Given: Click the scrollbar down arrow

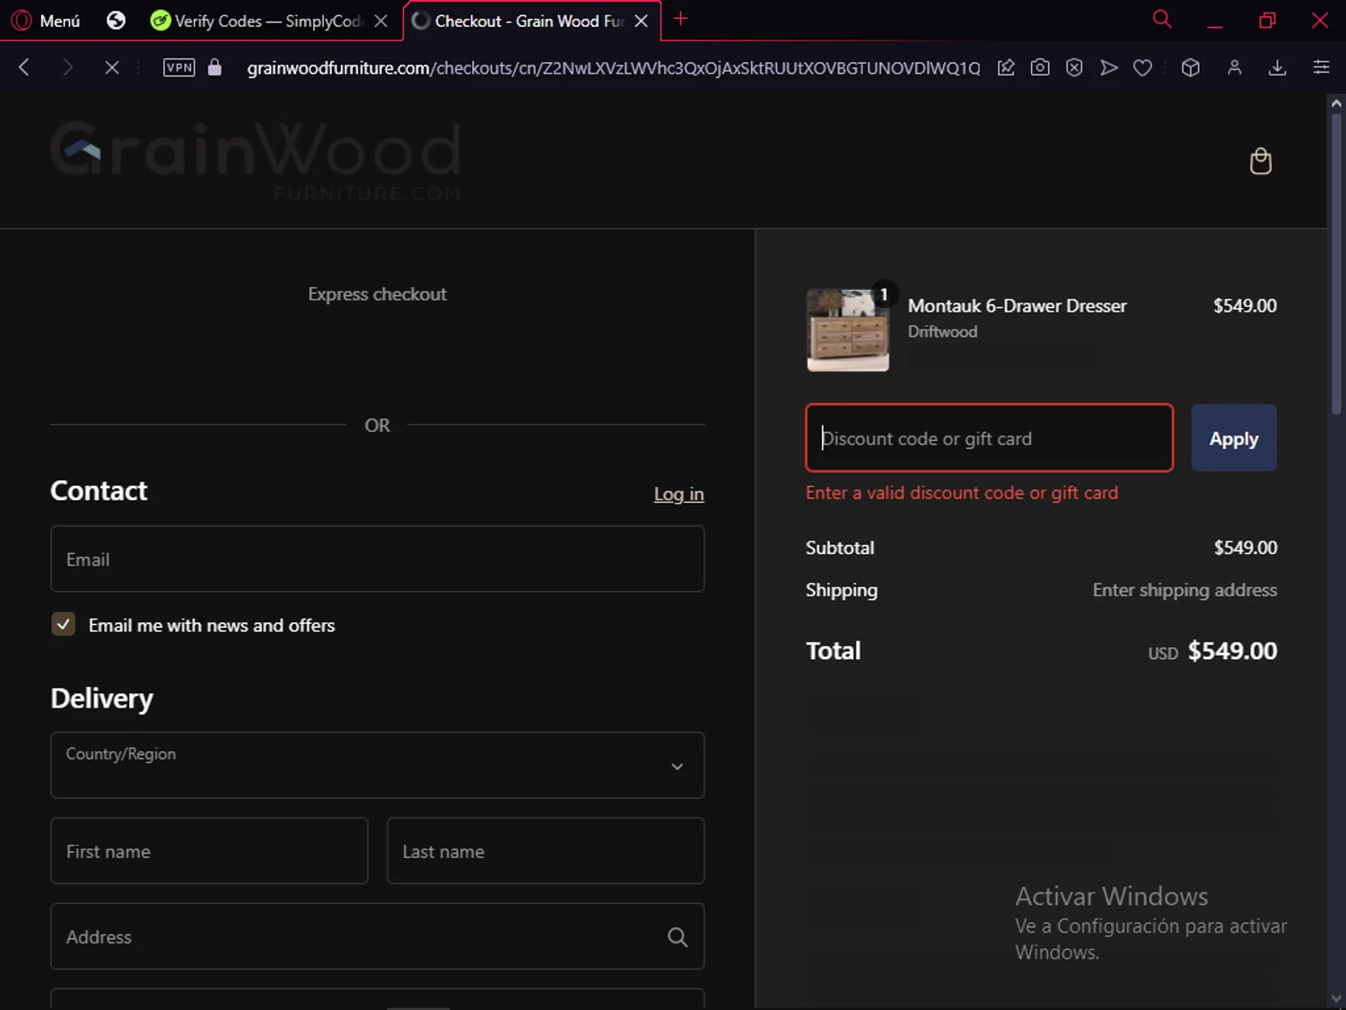Looking at the screenshot, I should 1336,997.
